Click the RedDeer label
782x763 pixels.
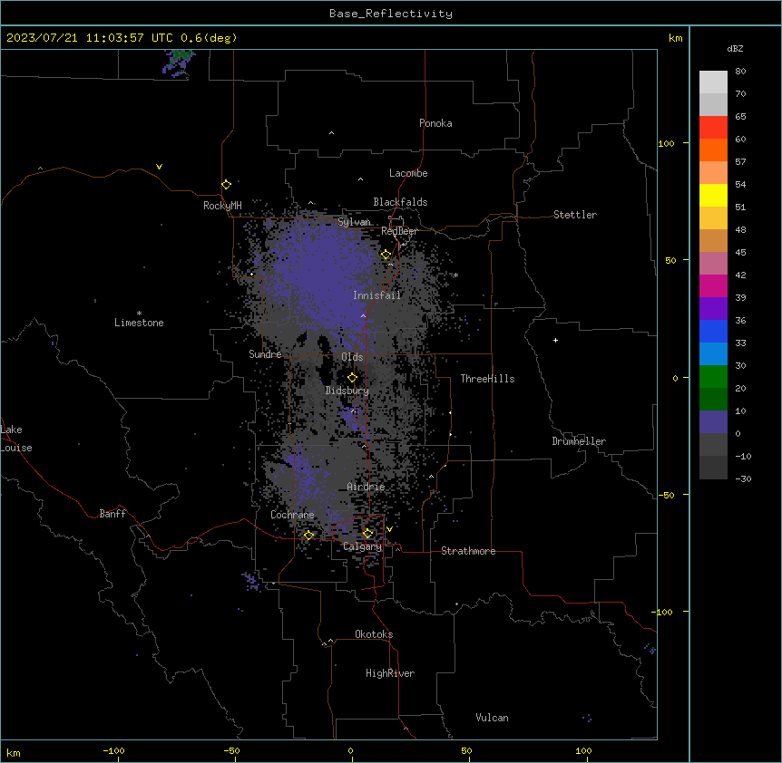pyautogui.click(x=399, y=231)
